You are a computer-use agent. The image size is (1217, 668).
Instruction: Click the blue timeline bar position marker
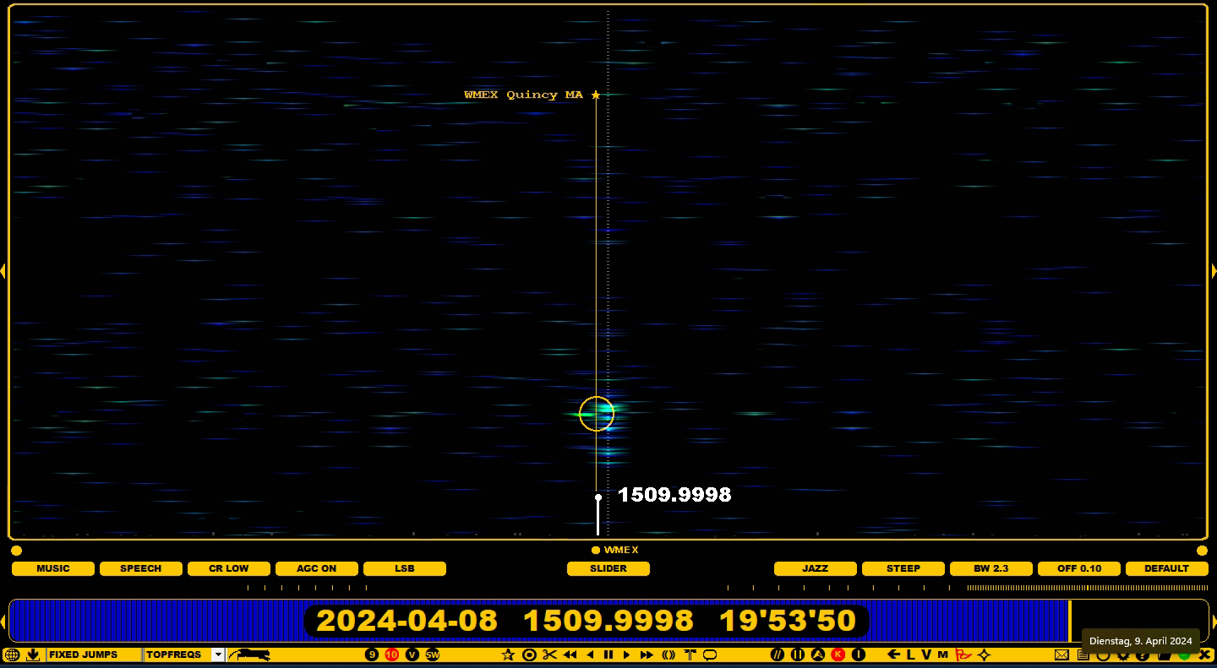pyautogui.click(x=1069, y=620)
